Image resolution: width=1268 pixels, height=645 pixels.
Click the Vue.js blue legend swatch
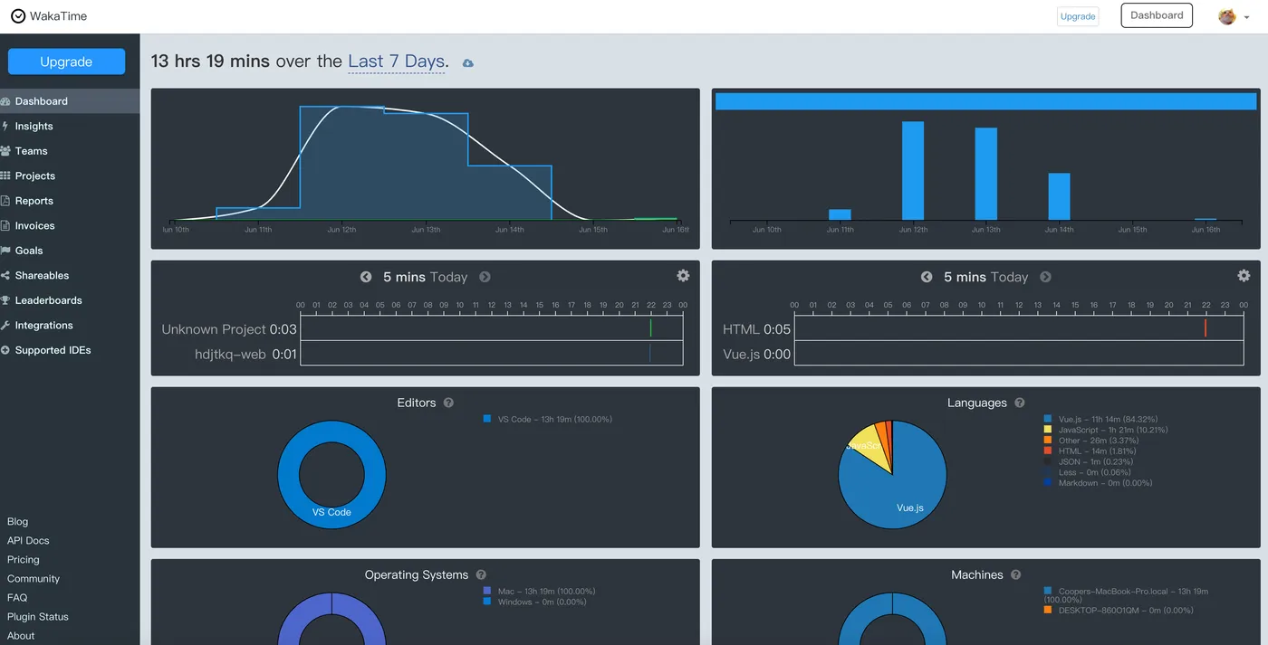point(1048,419)
